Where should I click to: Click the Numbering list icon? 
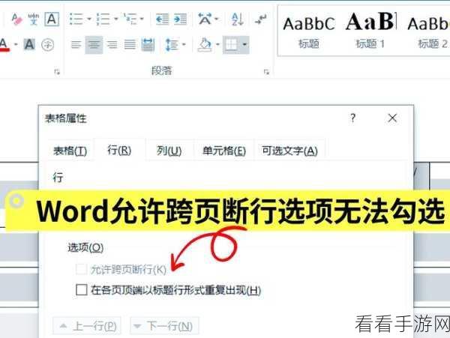coord(103,19)
